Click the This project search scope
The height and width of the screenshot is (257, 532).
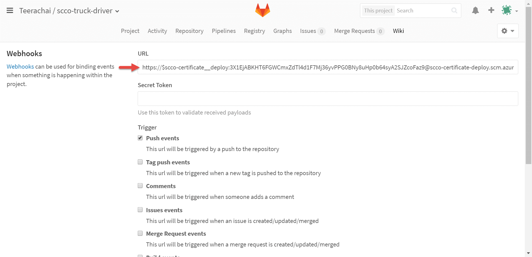click(378, 11)
